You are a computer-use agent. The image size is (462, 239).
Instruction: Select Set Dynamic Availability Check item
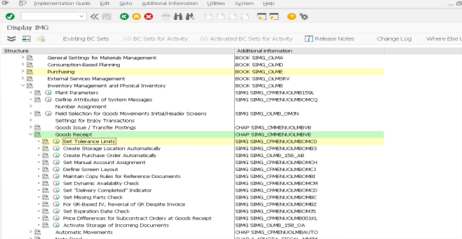101,183
